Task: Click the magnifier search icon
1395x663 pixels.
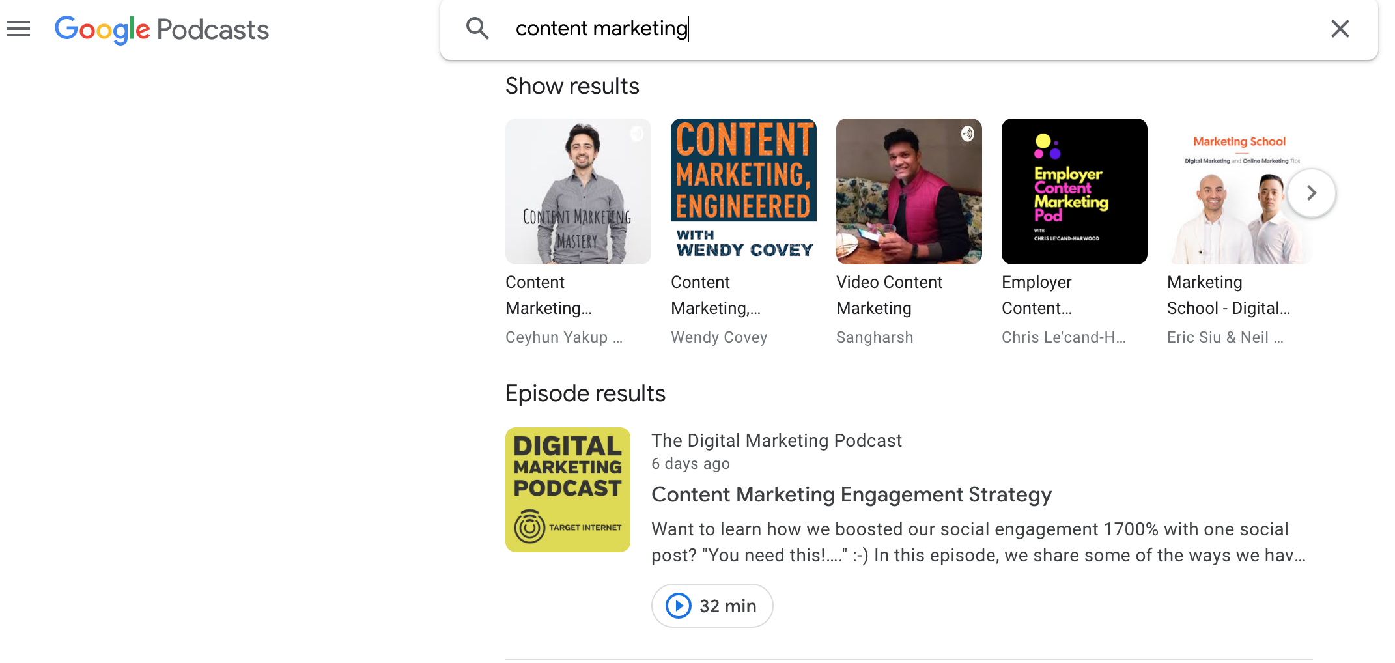Action: point(477,28)
